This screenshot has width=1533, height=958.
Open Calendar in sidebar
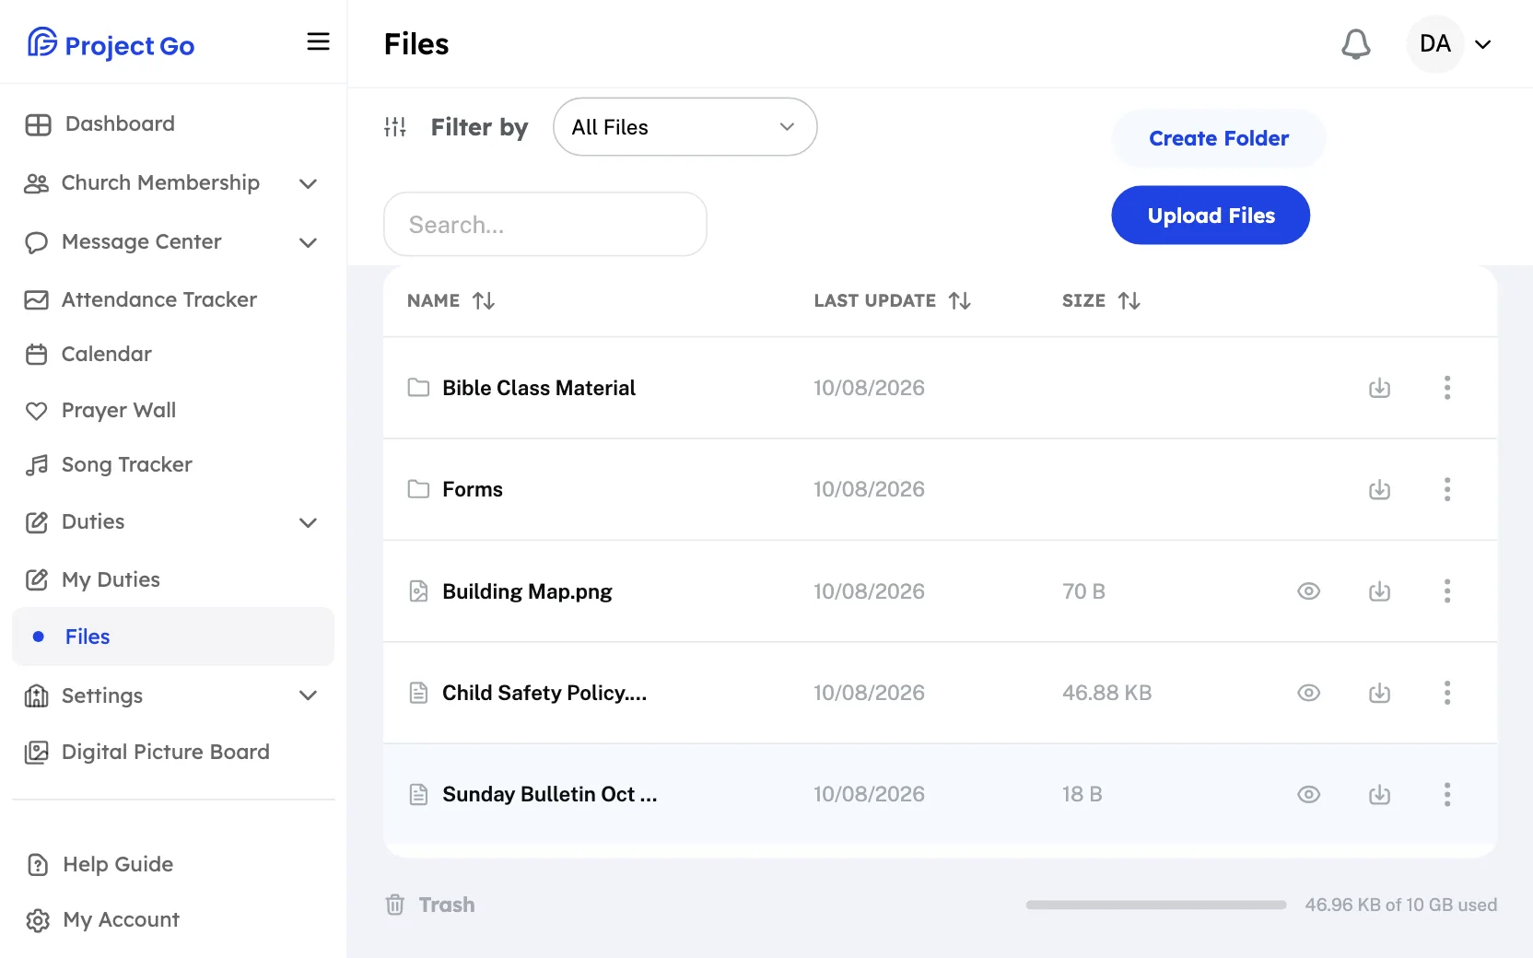88,354
